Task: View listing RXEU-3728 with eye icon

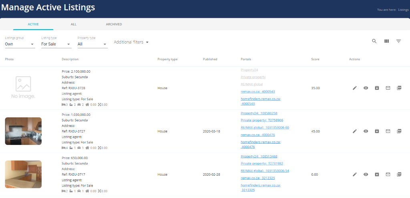Action: (366, 88)
